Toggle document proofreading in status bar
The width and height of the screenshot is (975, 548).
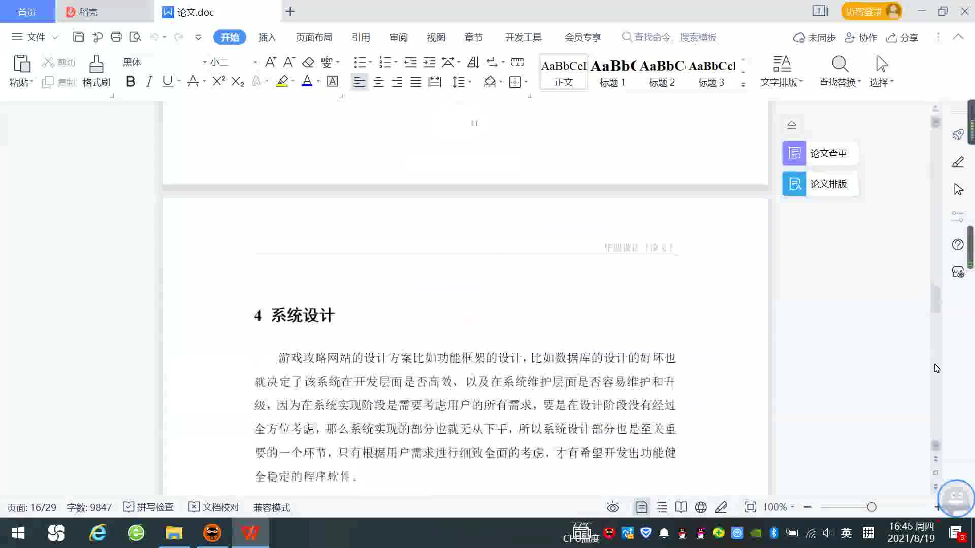pyautogui.click(x=214, y=507)
